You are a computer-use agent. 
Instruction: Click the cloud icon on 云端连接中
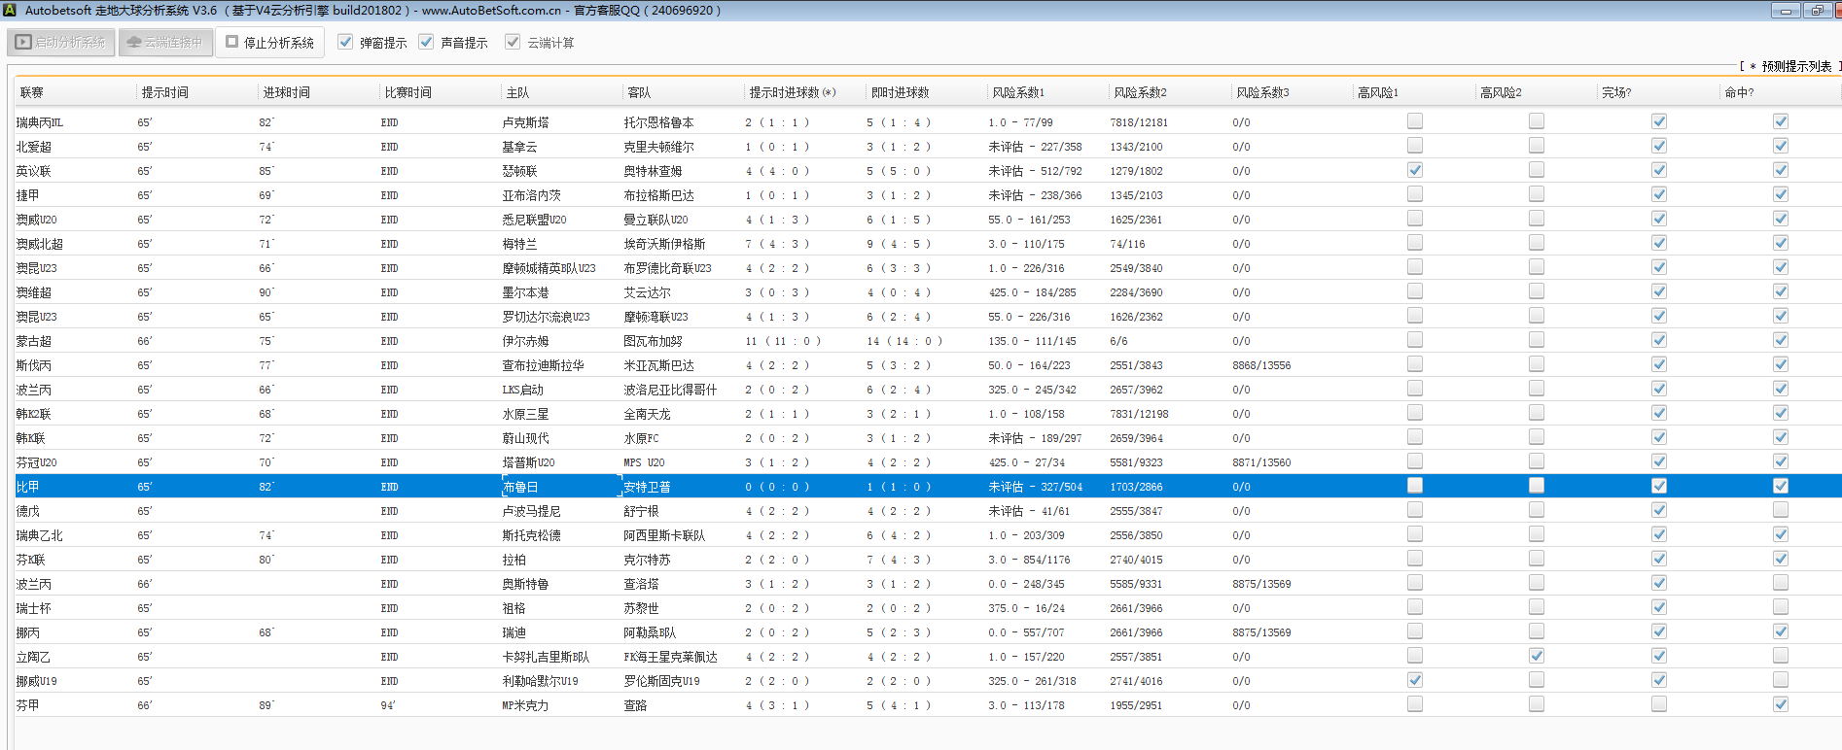pos(134,43)
